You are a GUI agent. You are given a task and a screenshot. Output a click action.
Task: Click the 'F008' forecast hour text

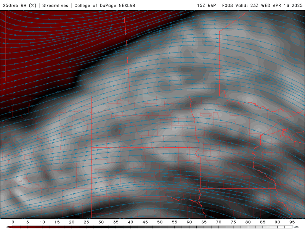pyautogui.click(x=228, y=5)
